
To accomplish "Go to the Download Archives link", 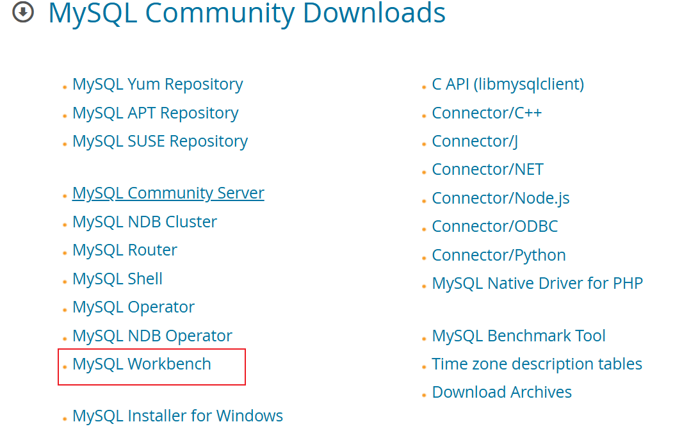I will point(502,392).
